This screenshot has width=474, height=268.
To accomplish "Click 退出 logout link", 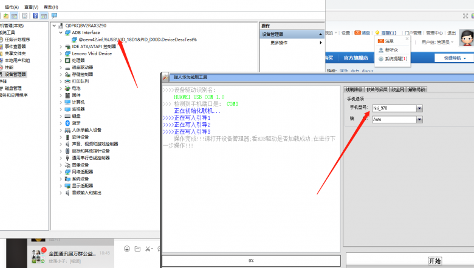I will pos(452,33).
